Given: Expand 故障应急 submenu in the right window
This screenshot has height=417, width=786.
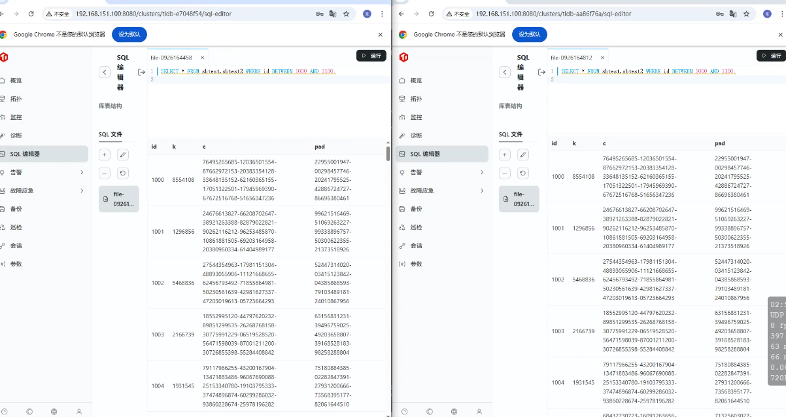Looking at the screenshot, I should pyautogui.click(x=481, y=190).
